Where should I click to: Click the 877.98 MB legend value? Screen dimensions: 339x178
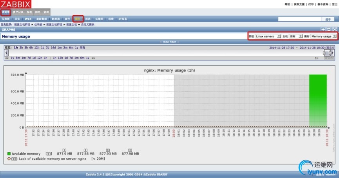[x=130, y=154]
